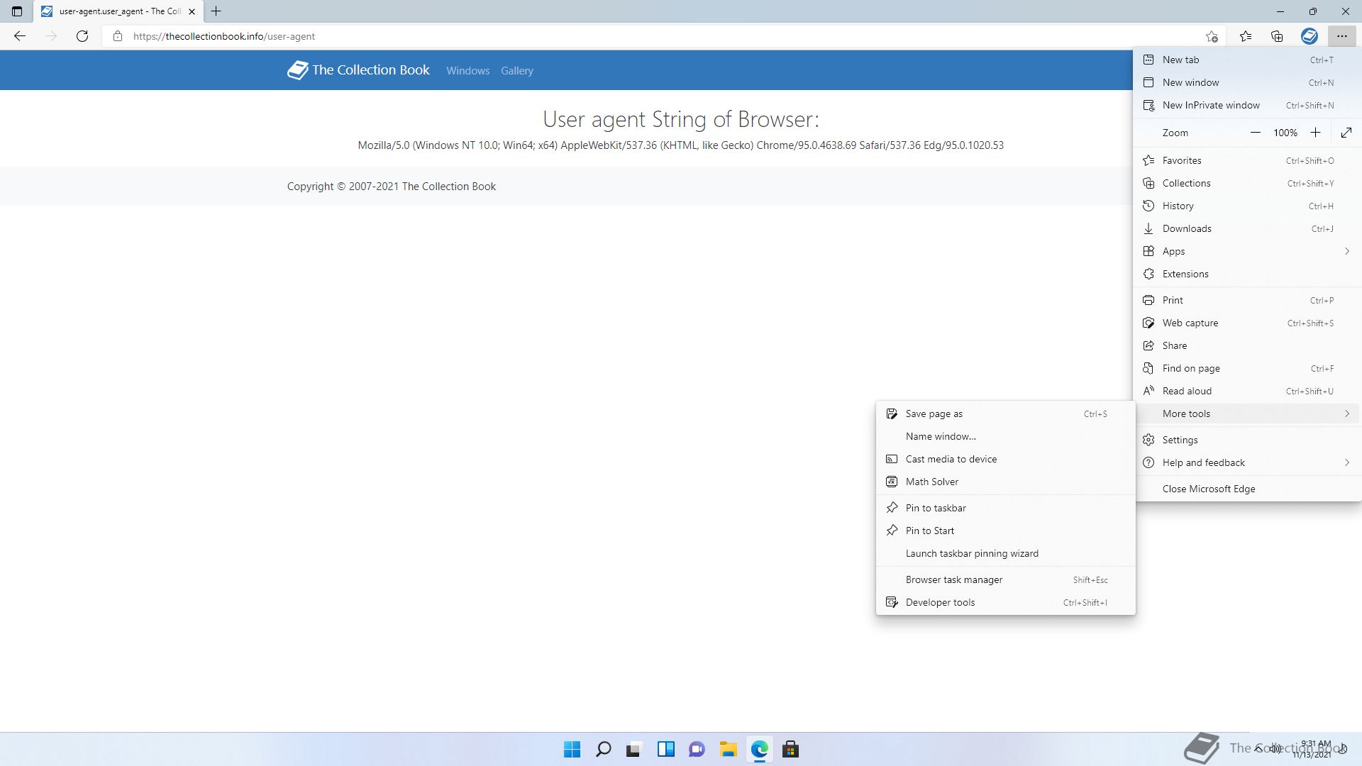Image resolution: width=1362 pixels, height=766 pixels.
Task: Open Developer tools from the submenu
Action: point(940,602)
